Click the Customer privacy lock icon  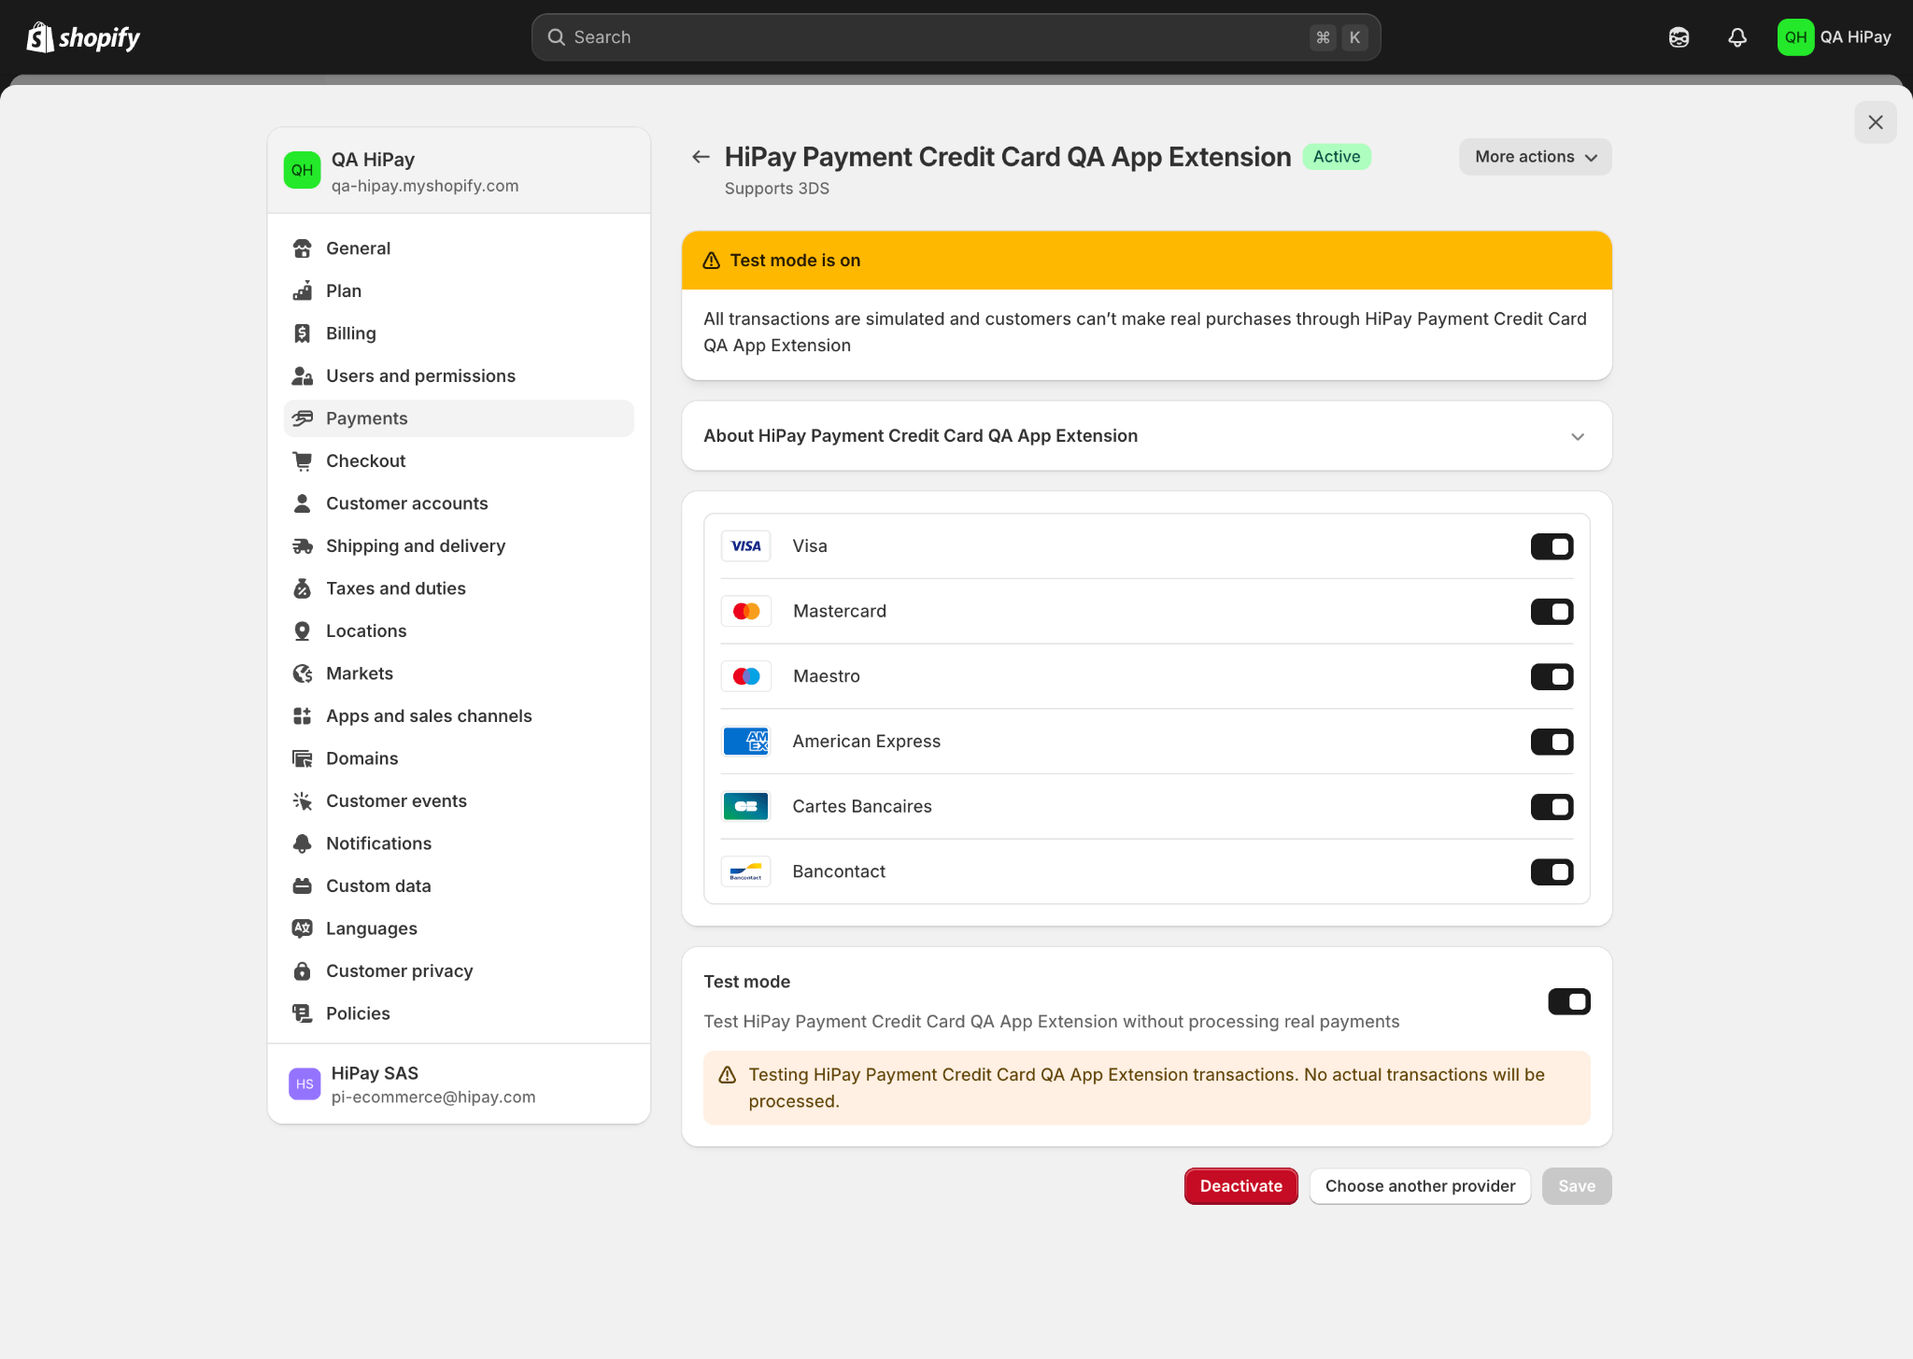pyautogui.click(x=302, y=971)
